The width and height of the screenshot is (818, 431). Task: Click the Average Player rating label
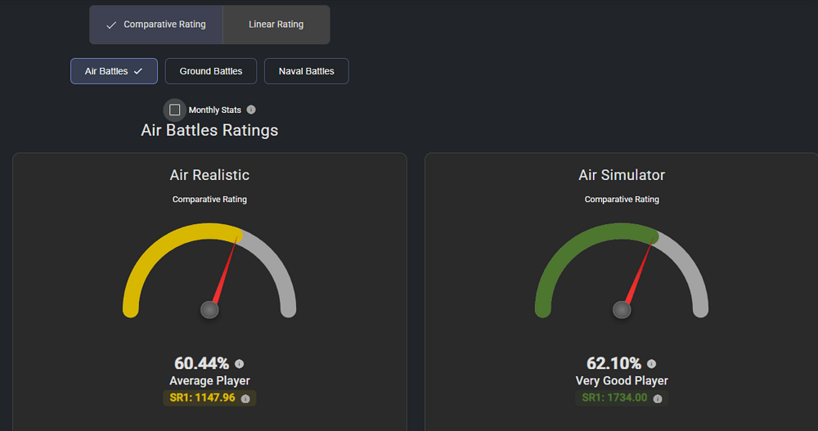point(209,381)
